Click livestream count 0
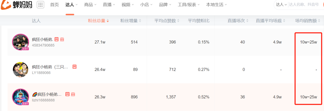The width and height of the screenshot is (324, 111). pos(244,70)
